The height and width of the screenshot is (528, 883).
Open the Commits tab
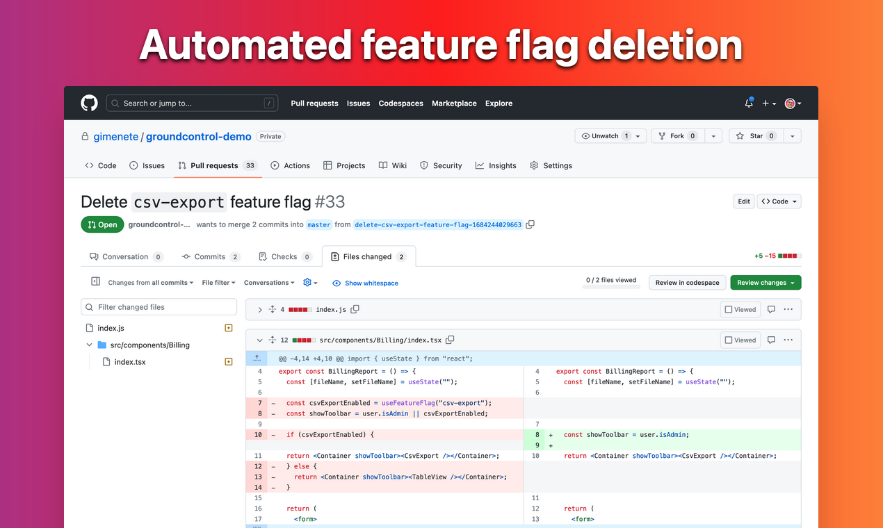[x=211, y=256]
